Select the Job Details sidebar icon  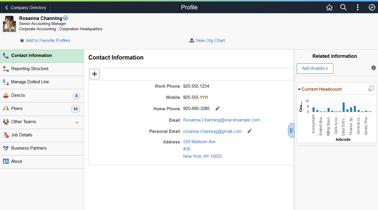tap(6, 135)
